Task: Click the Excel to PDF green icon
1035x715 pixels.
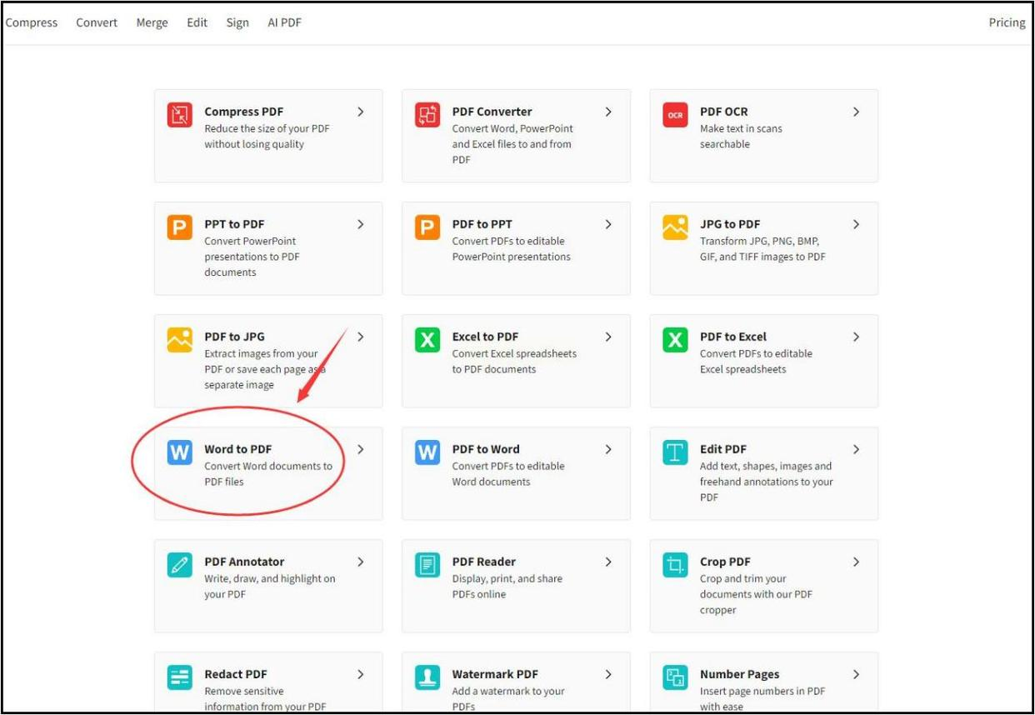Action: coord(427,340)
